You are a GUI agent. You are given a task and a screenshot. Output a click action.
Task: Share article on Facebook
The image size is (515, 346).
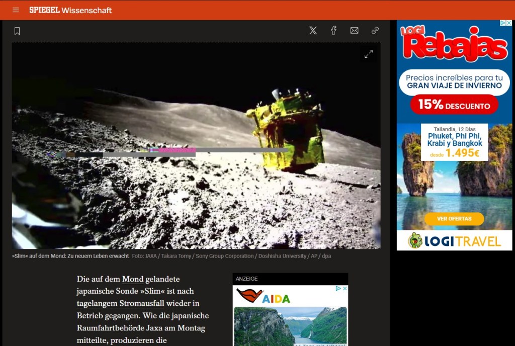pos(333,31)
